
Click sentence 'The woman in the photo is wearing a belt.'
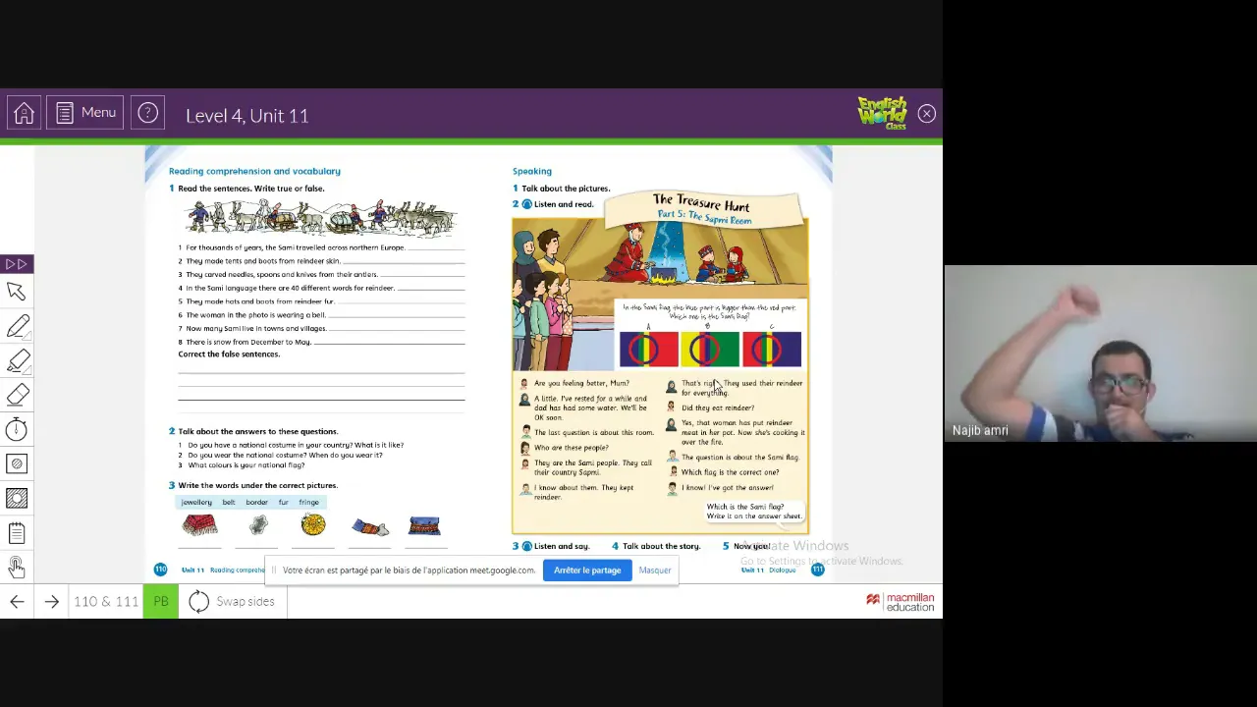point(255,315)
